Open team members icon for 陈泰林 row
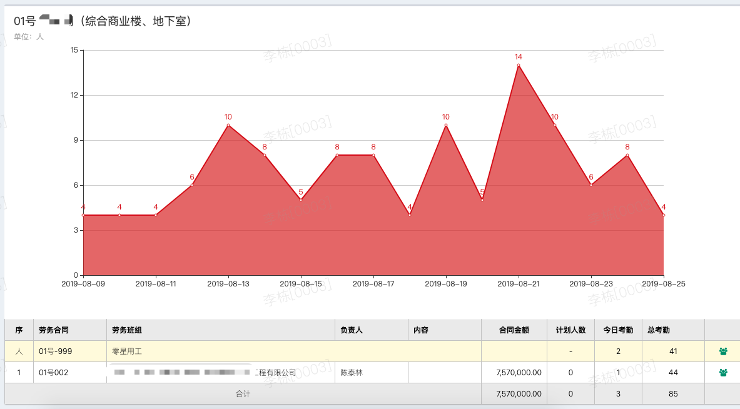Screen dimensions: 740x409 (723, 373)
